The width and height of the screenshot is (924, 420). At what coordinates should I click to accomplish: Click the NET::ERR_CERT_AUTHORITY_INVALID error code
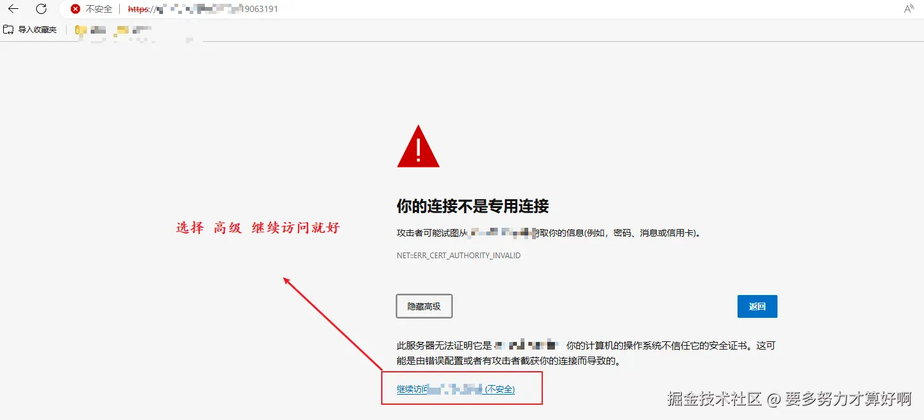(x=459, y=256)
